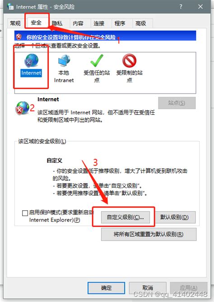
Task: Open the 高级 tab
Action: [141, 24]
